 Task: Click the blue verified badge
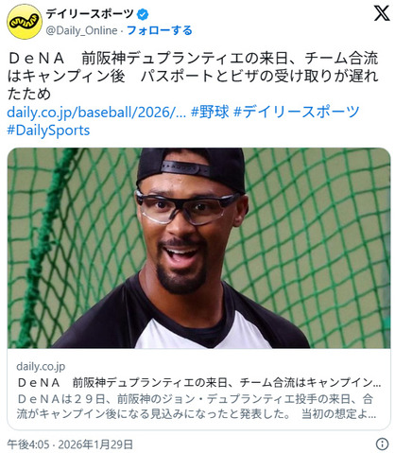[143, 14]
